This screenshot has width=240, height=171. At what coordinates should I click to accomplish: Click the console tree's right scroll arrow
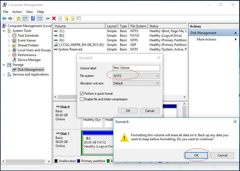pos(49,161)
